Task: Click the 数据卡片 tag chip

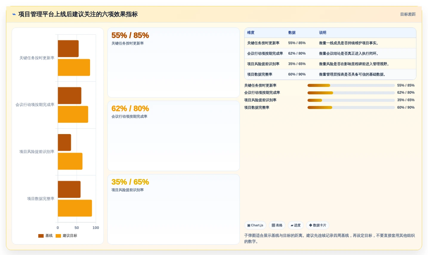Action: click(318, 225)
